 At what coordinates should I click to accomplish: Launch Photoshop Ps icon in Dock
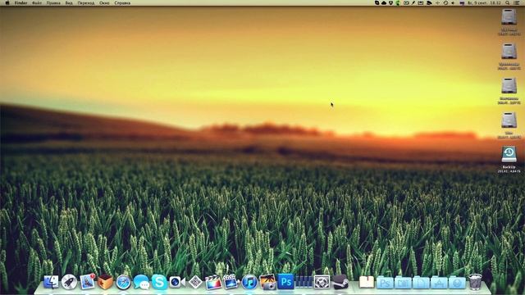click(285, 282)
